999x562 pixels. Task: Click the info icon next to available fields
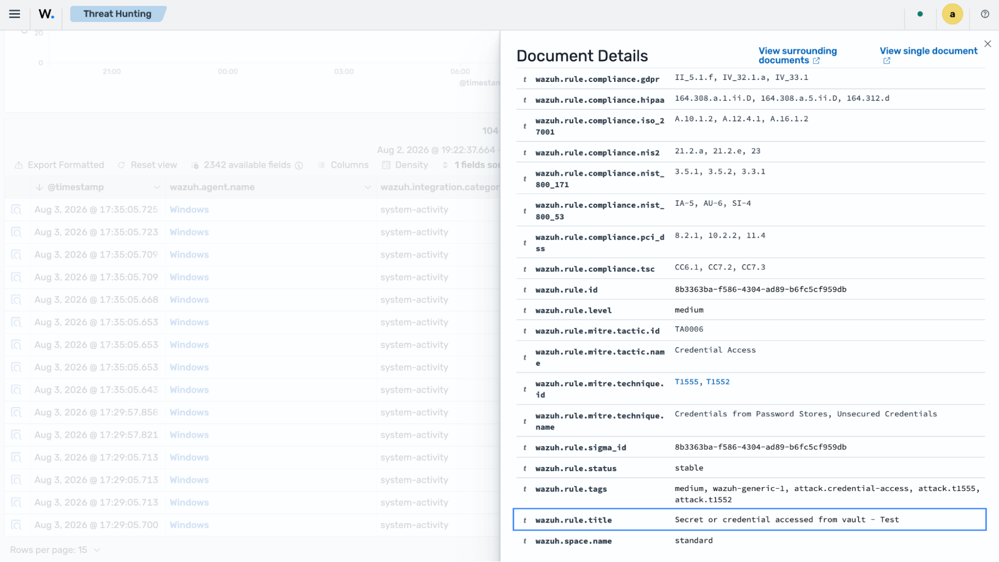(x=299, y=165)
